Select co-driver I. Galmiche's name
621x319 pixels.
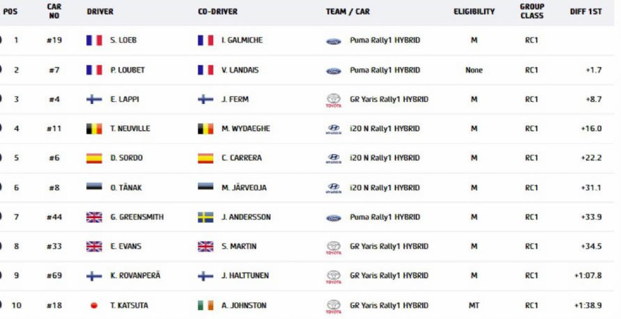click(x=242, y=40)
